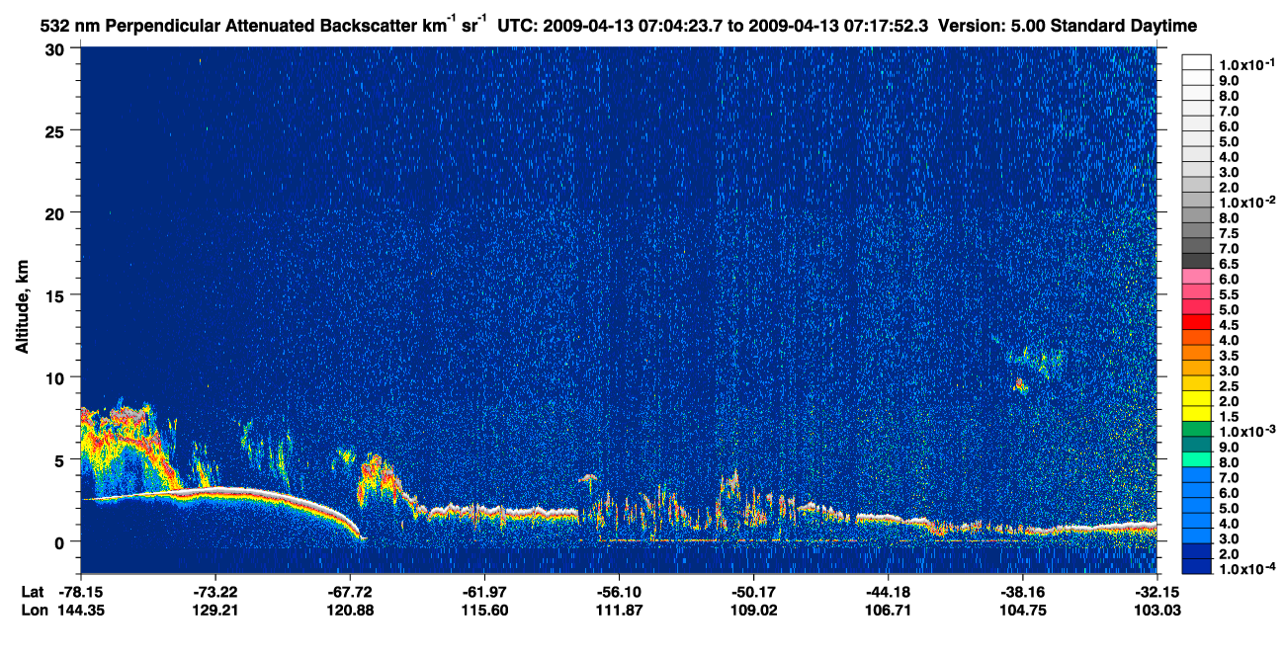Click the 'Lat' row label
1285x659 pixels.
pyautogui.click(x=32, y=591)
